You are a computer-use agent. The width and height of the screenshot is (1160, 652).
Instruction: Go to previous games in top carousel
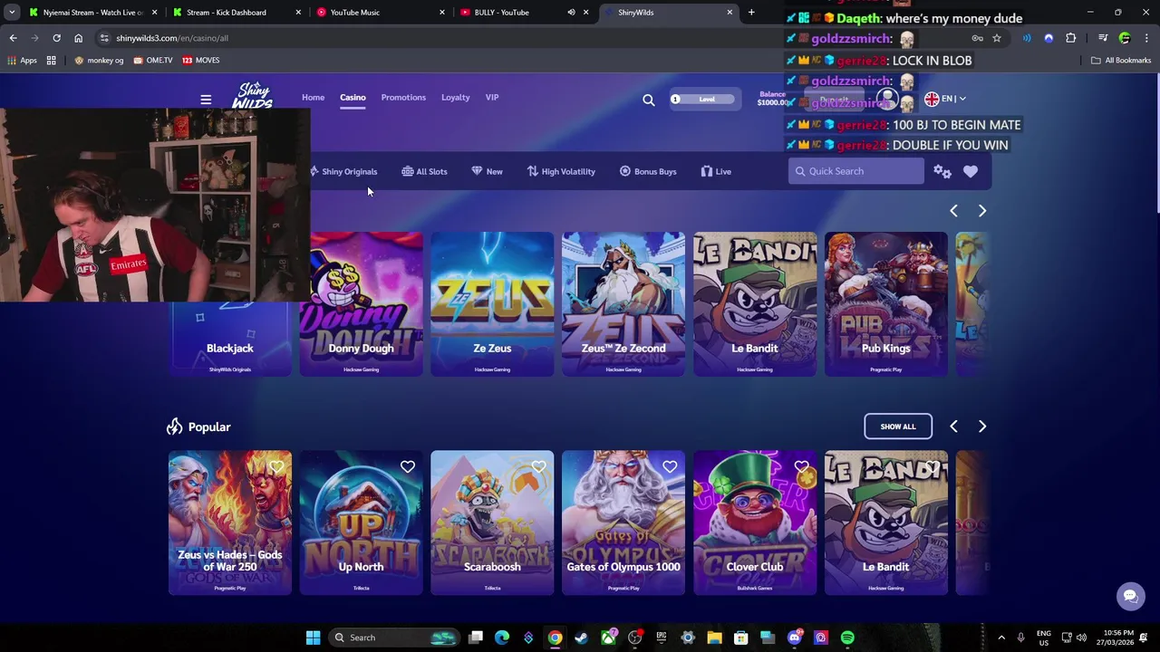click(x=953, y=210)
